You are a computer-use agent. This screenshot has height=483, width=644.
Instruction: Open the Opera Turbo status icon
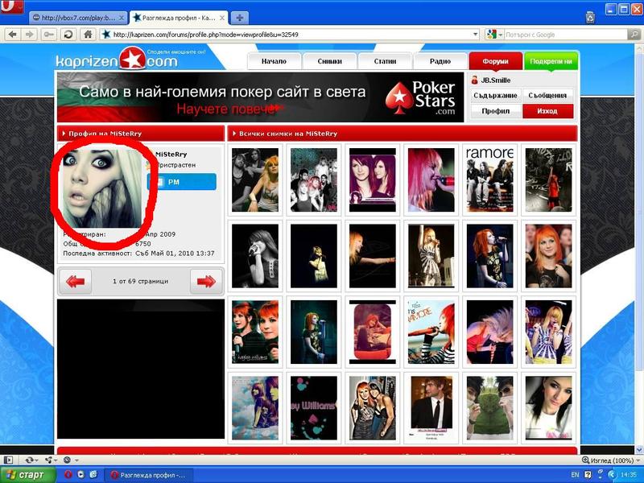tap(68, 460)
